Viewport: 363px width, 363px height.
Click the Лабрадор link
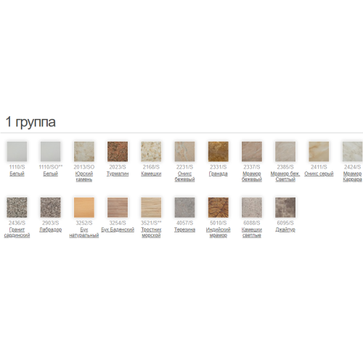pyautogui.click(x=51, y=229)
